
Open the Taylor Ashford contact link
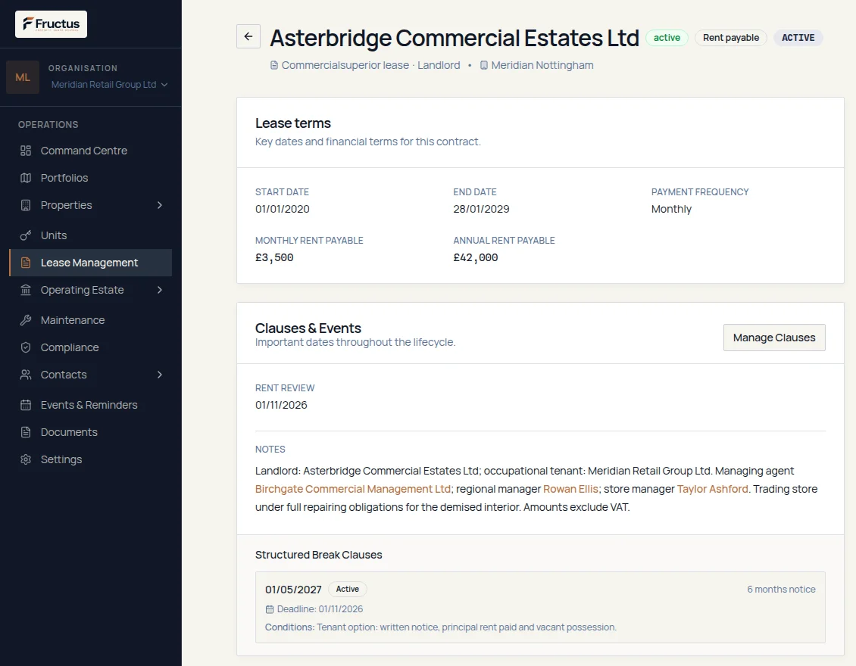[x=712, y=489]
